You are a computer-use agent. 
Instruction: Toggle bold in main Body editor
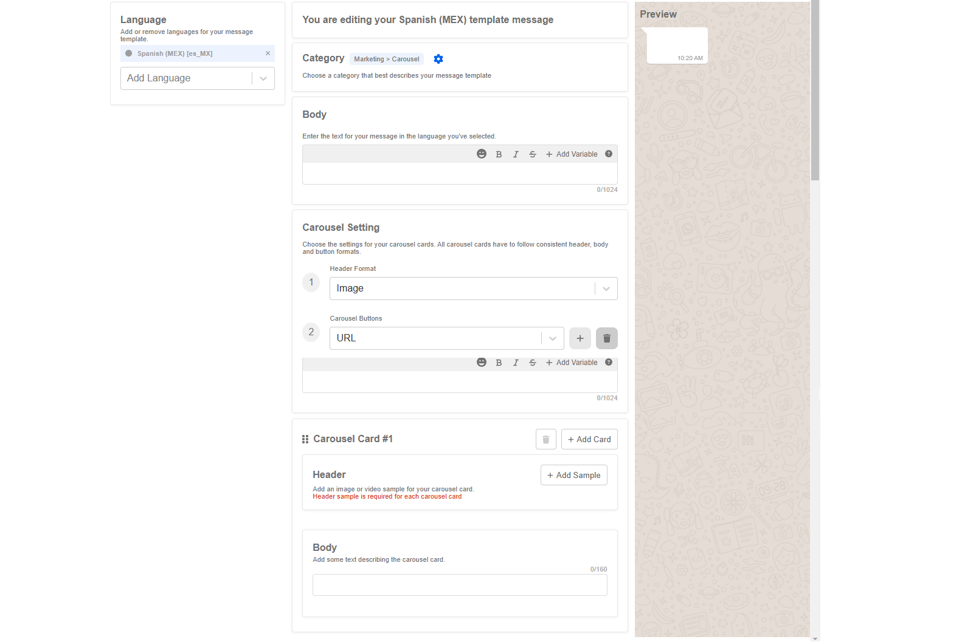[x=499, y=154]
